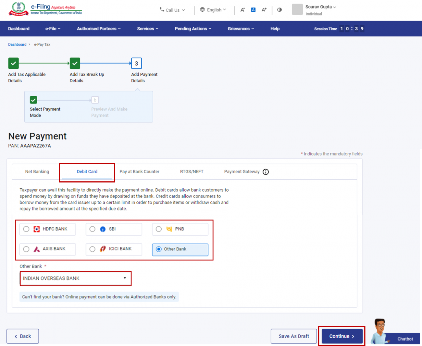Select the AXIS BANK radio button
Screen dimensions: 422x346
(26, 249)
